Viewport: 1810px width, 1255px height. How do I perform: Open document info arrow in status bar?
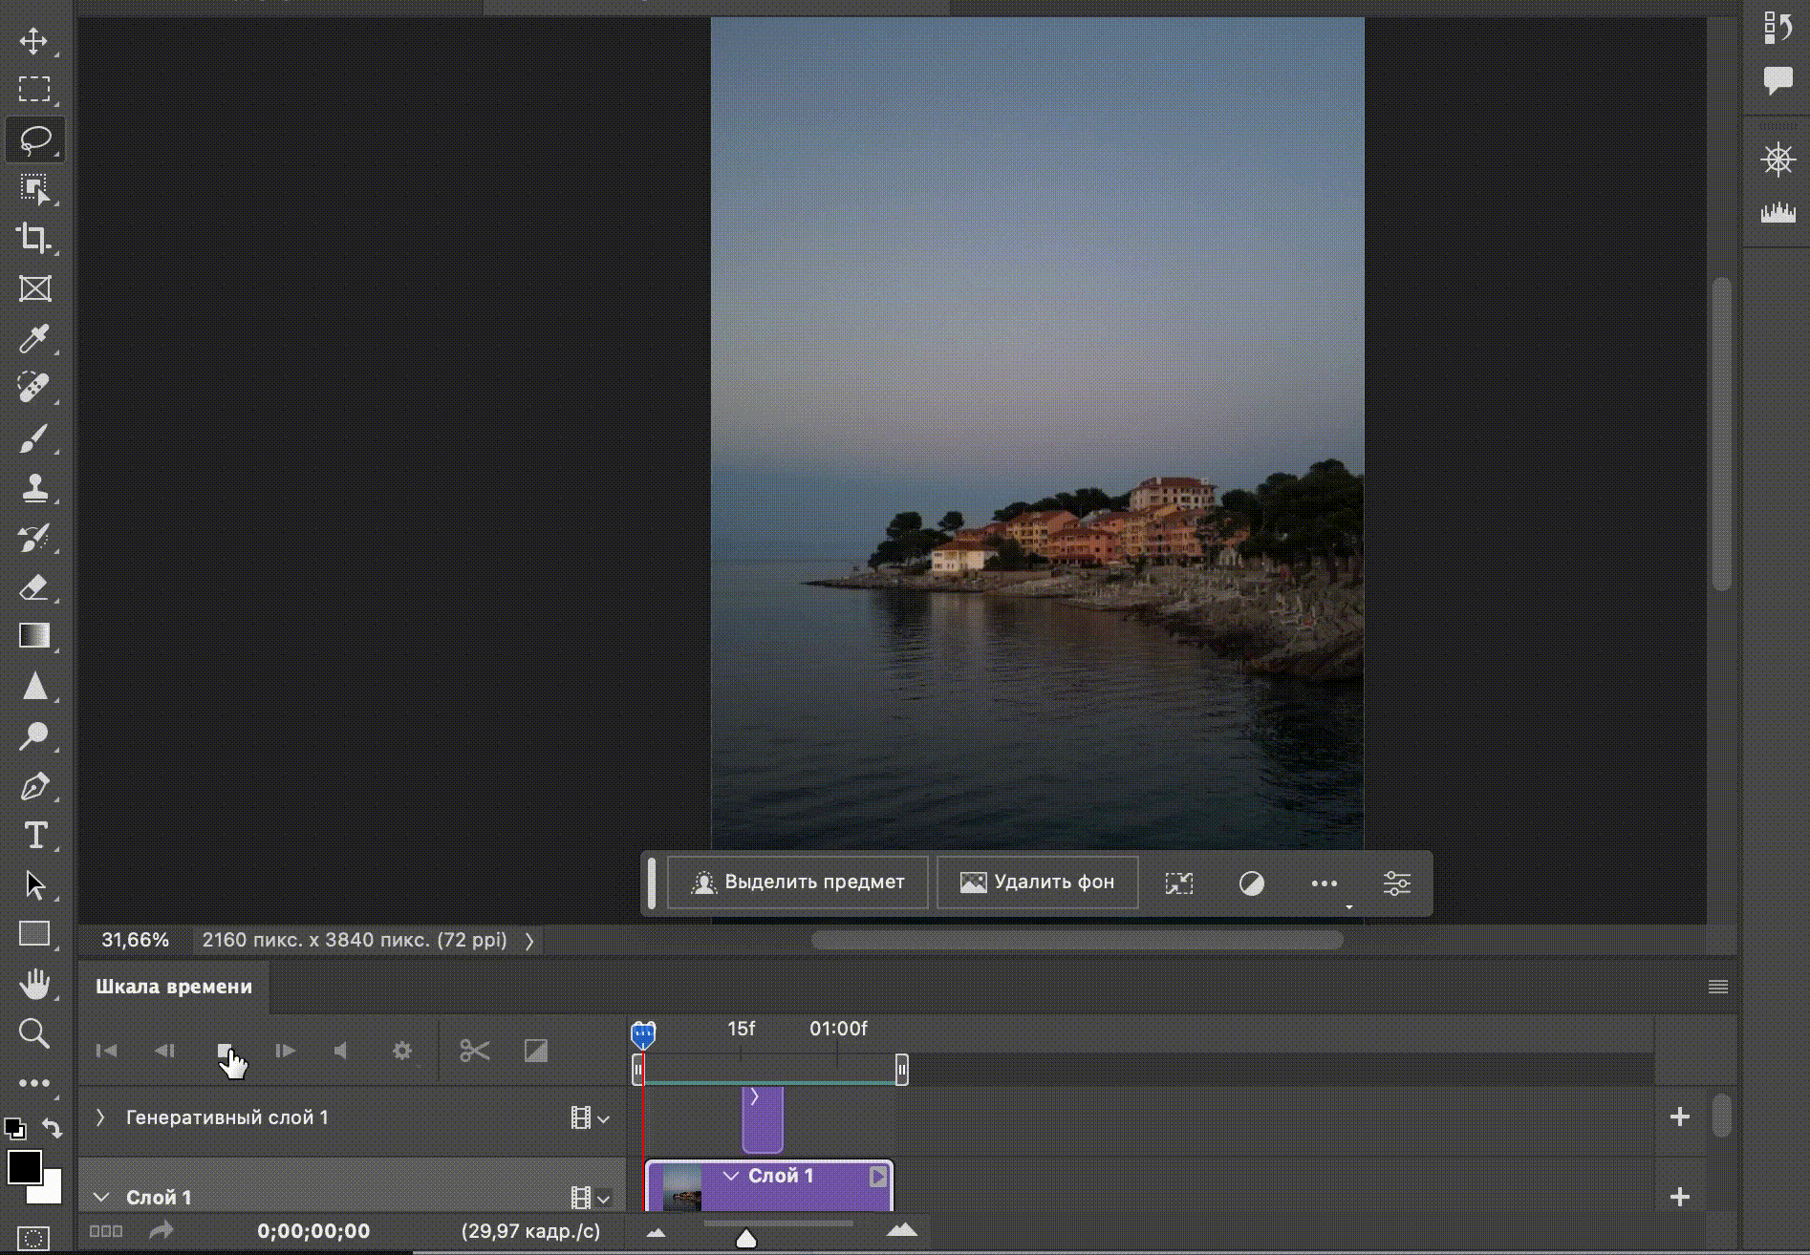(529, 941)
